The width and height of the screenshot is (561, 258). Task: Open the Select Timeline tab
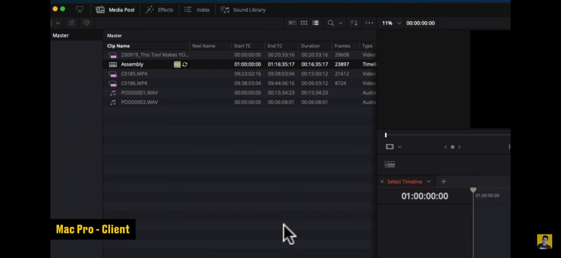pos(405,181)
